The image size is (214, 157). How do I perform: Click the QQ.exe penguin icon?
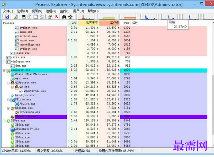(17, 87)
